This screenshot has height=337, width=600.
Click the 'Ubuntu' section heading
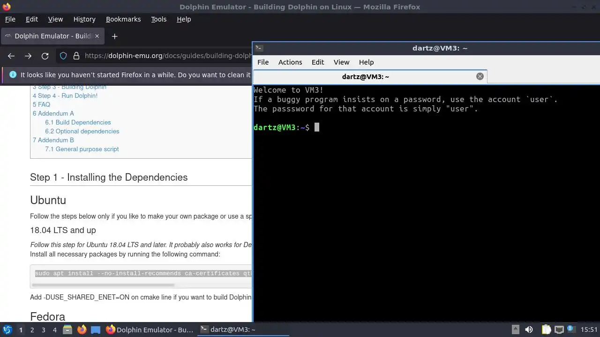tap(48, 200)
